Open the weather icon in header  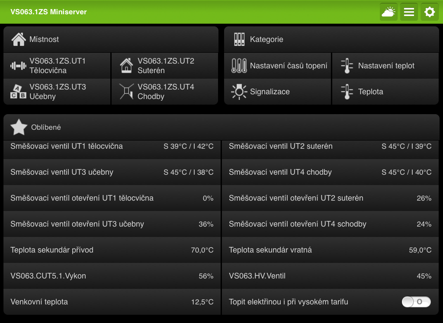coord(388,12)
